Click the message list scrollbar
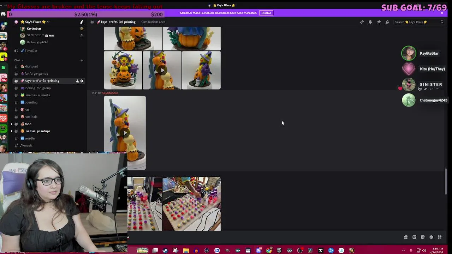Screen dimensions: 452x254 click(x=446, y=181)
